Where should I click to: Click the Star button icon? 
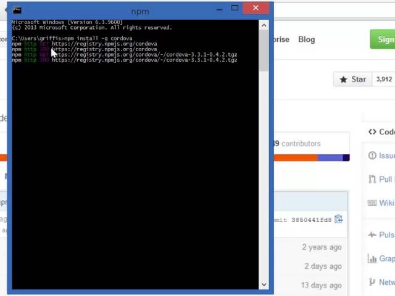click(x=344, y=80)
